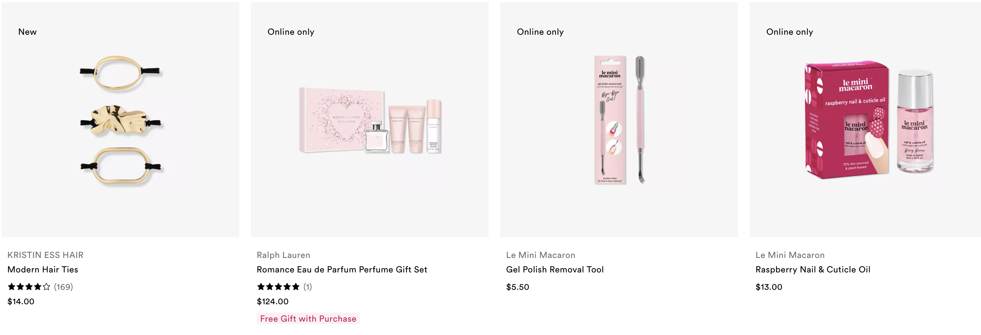
Task: Open the Gel Polish Removal Tool image
Action: pyautogui.click(x=619, y=120)
